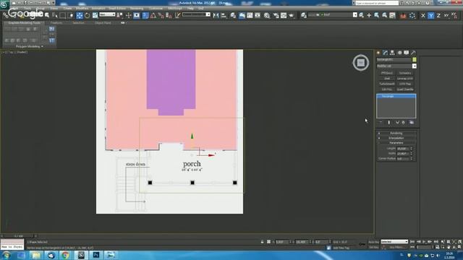This screenshot has height=260, width=463.
Task: Switch to the Create command panel
Action: 378,53
